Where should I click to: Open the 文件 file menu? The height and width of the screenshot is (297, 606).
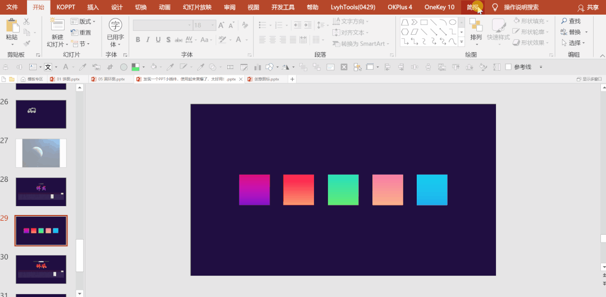pyautogui.click(x=12, y=7)
